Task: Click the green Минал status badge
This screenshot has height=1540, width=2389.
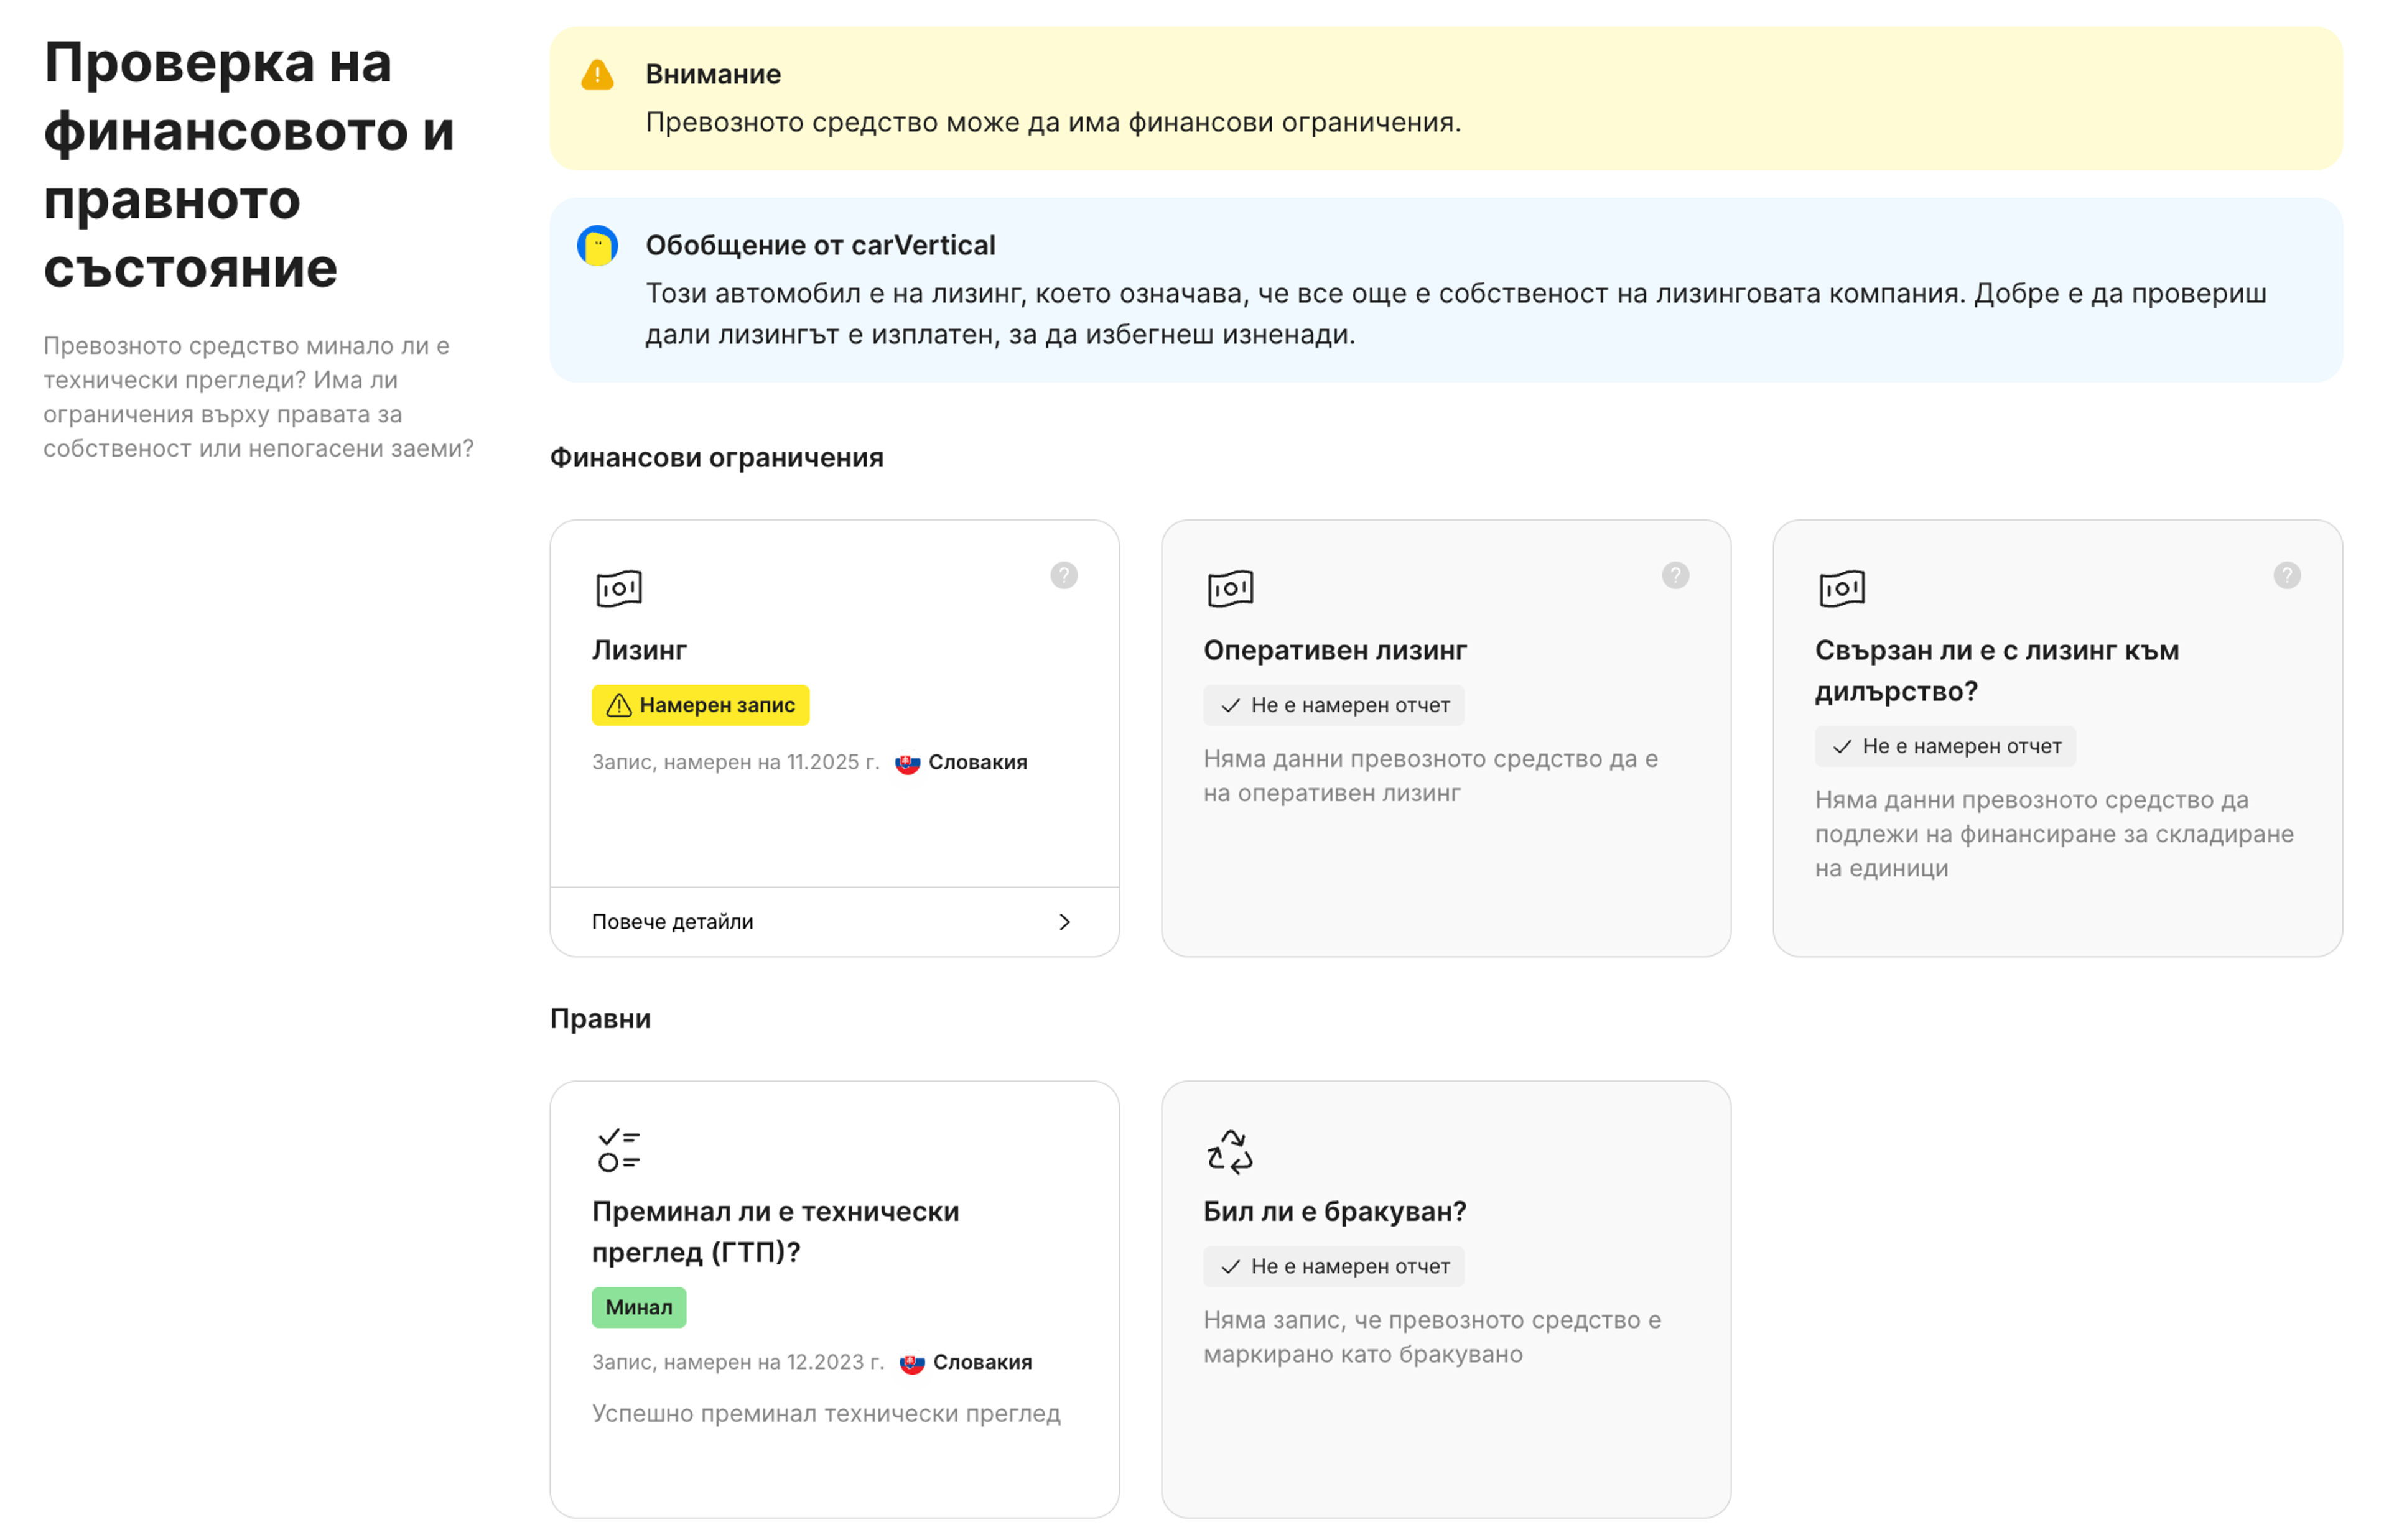Action: [x=638, y=1307]
